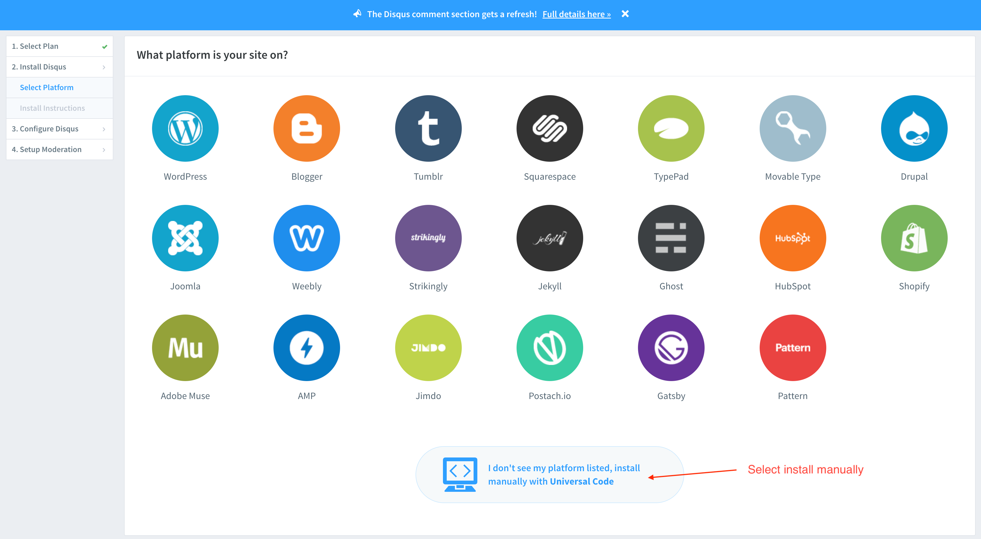Click the Drupal text label

click(914, 177)
